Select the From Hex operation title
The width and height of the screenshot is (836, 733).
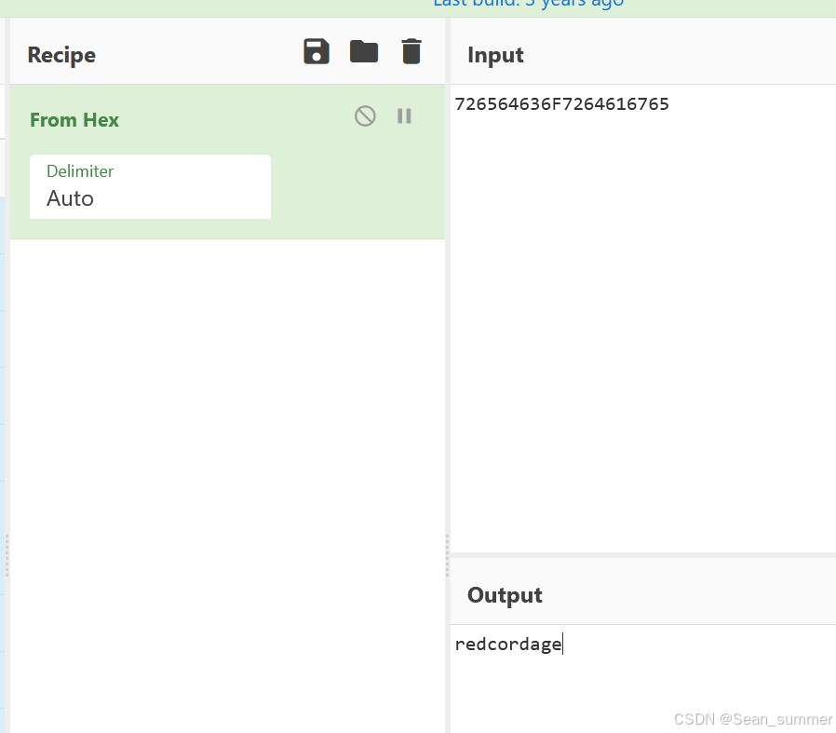[x=74, y=120]
